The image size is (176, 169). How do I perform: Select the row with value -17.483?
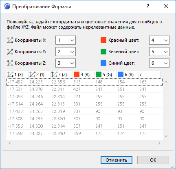click(84, 111)
